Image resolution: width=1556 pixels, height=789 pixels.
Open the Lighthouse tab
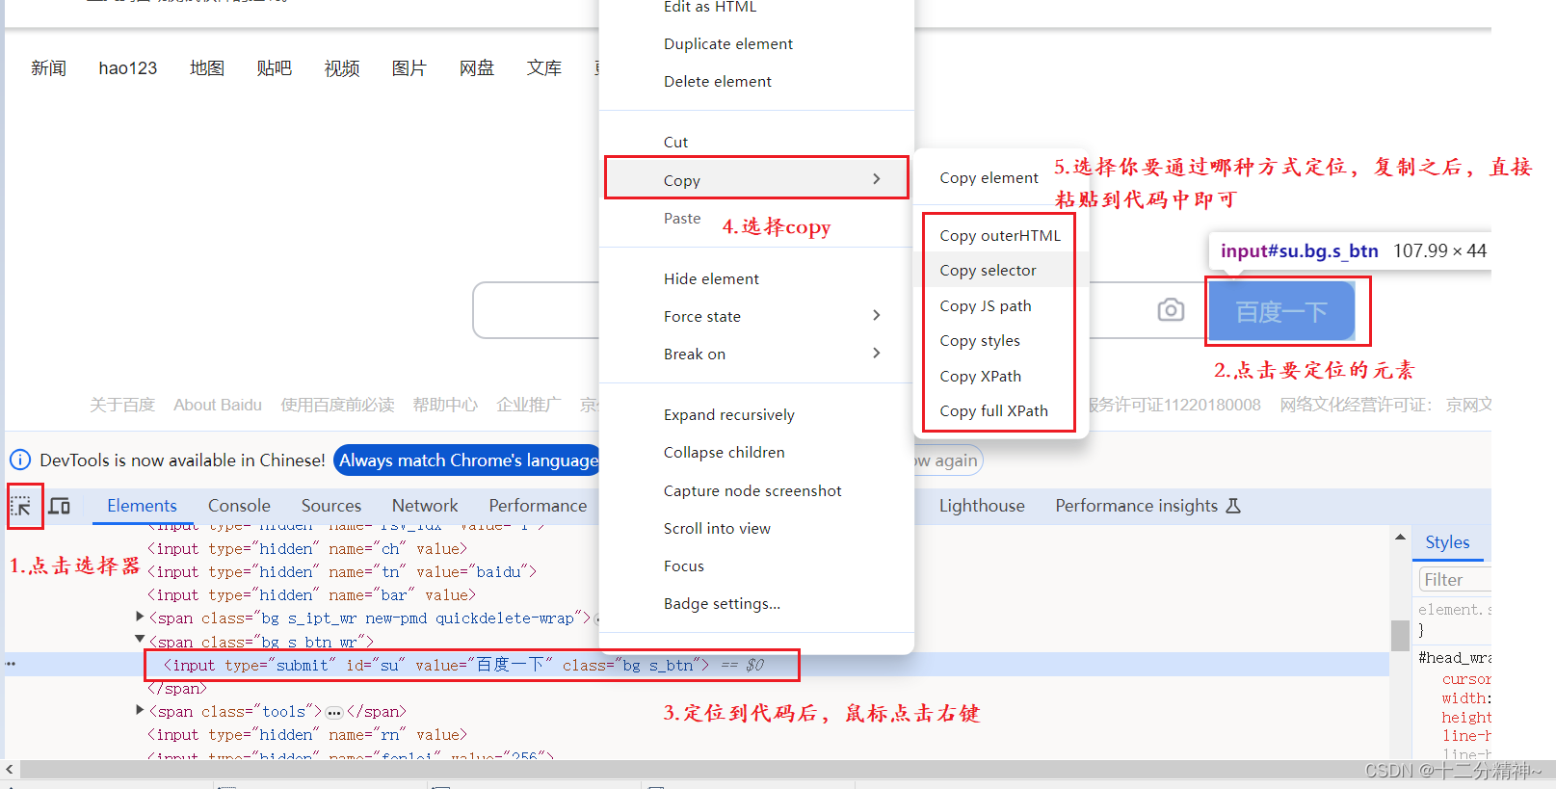point(982,506)
